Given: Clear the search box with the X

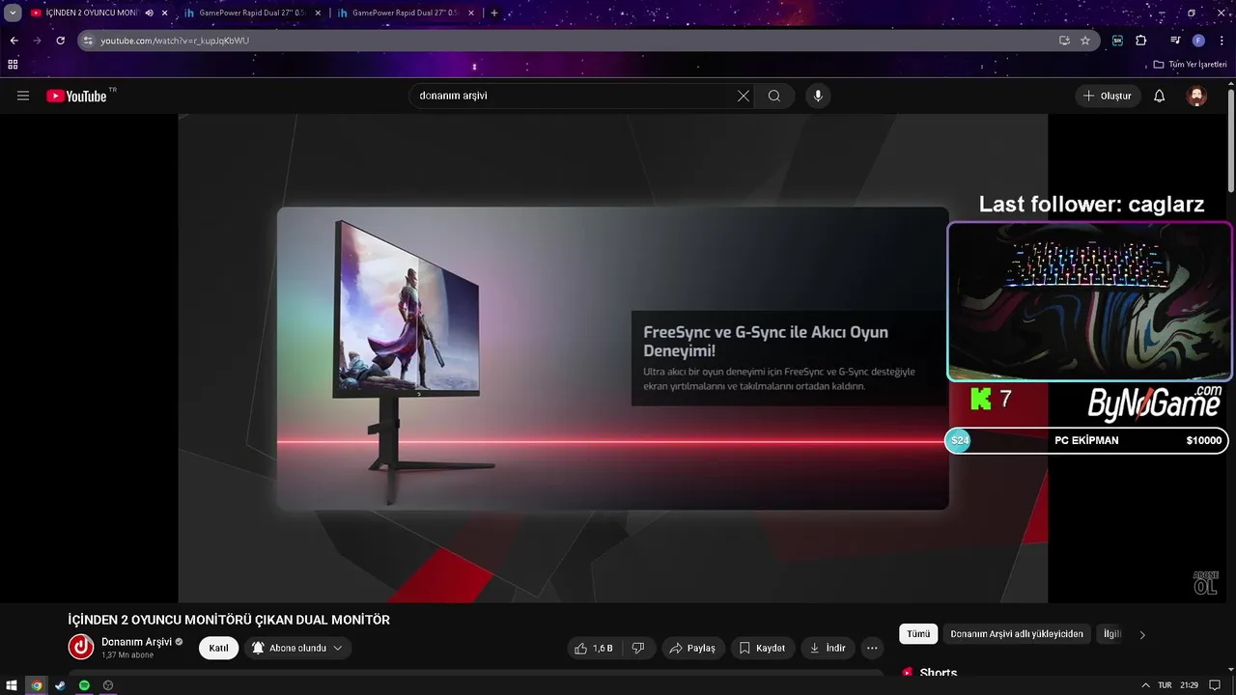Looking at the screenshot, I should tap(744, 96).
